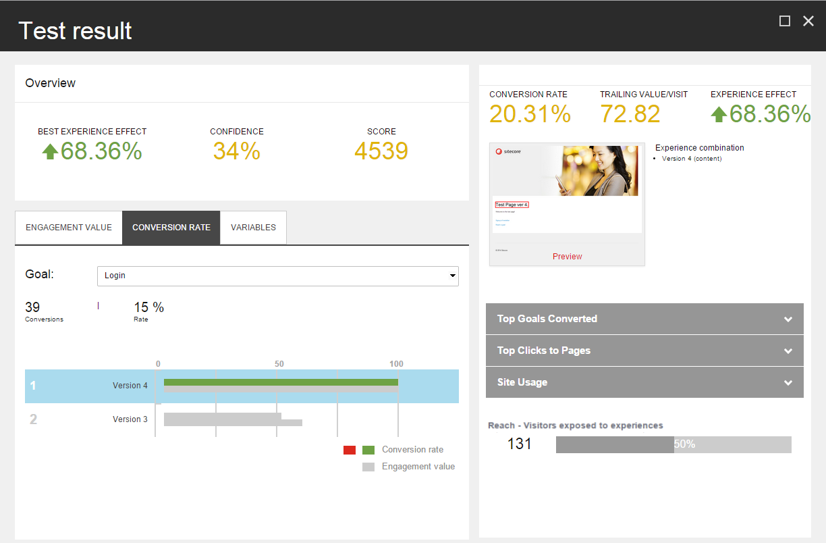Switch to the Engagement Value tab
The image size is (826, 543).
69,228
